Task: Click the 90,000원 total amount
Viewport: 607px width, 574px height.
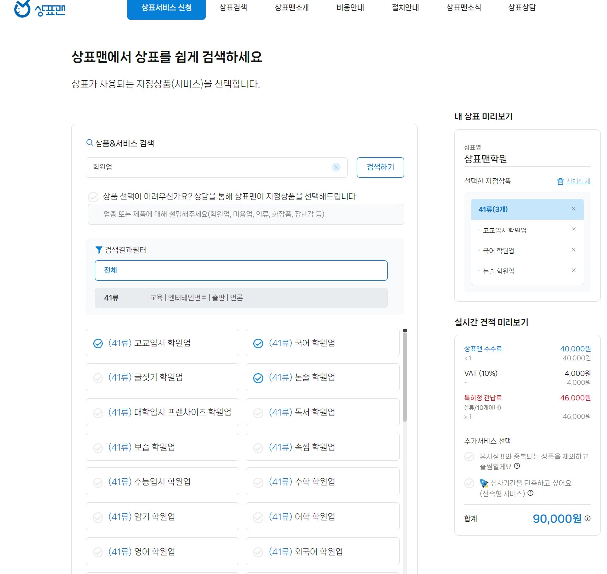Action: click(557, 519)
